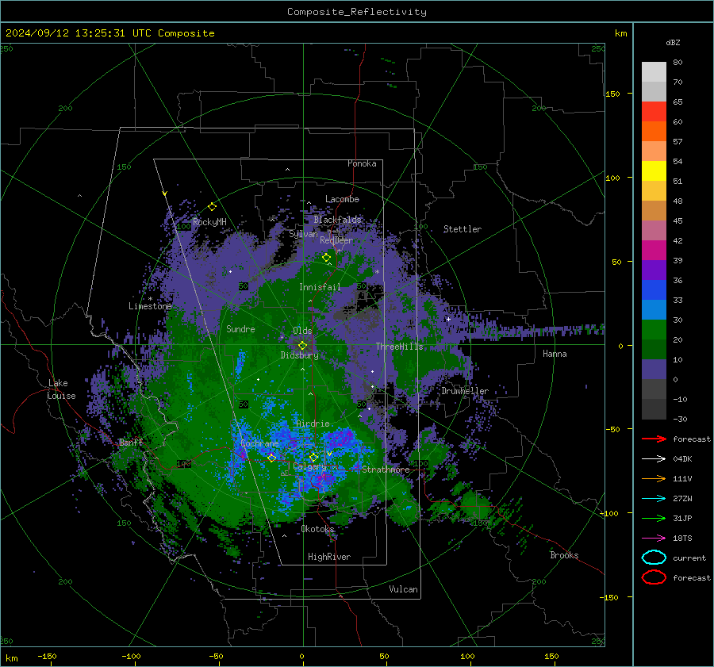Select the Hanna label east of the radar
This screenshot has width=714, height=667.
point(555,354)
